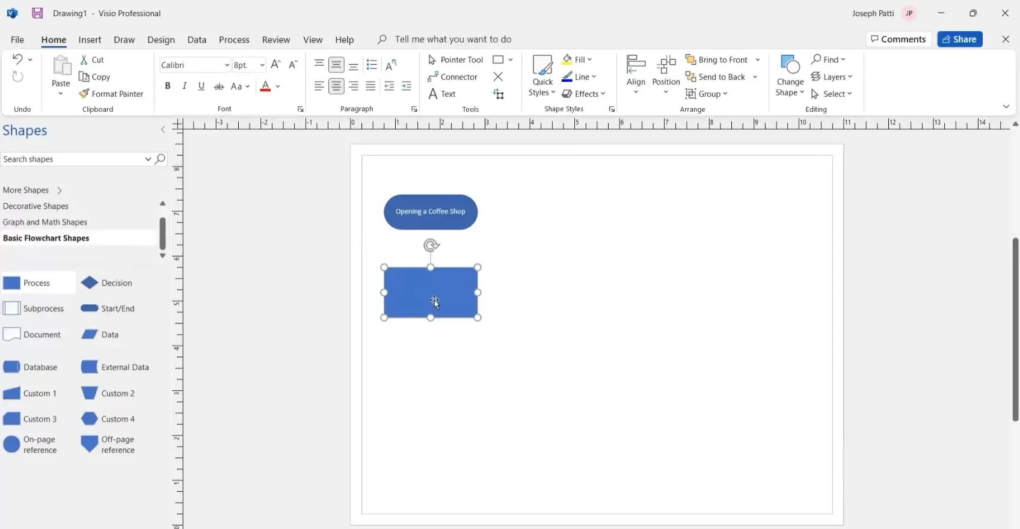The height and width of the screenshot is (529, 1020).
Task: Click the Format Painter icon
Action: 84,94
